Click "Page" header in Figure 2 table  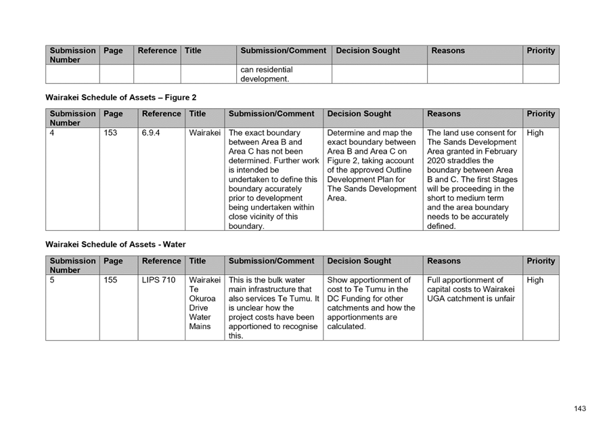(119, 118)
